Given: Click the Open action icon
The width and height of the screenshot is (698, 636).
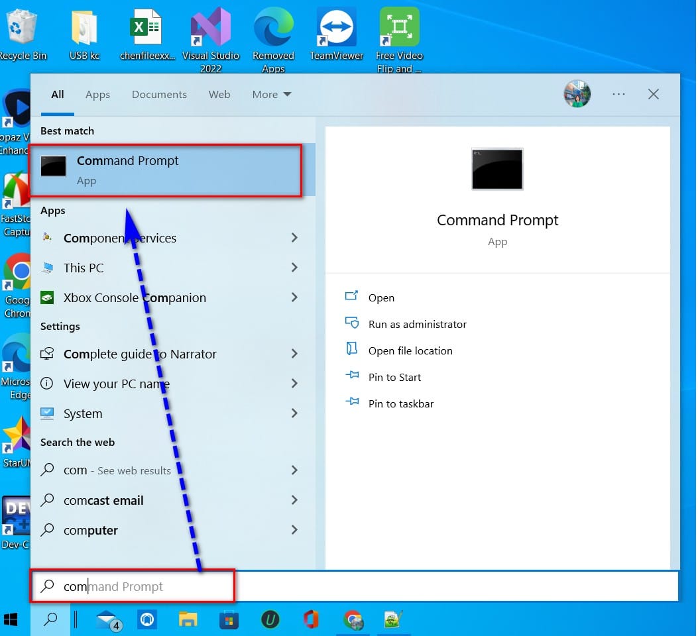Looking at the screenshot, I should click(x=351, y=295).
